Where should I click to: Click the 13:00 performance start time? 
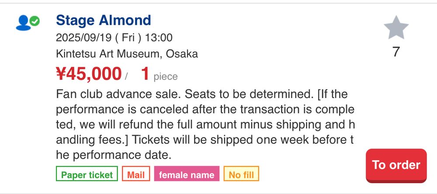[159, 37]
